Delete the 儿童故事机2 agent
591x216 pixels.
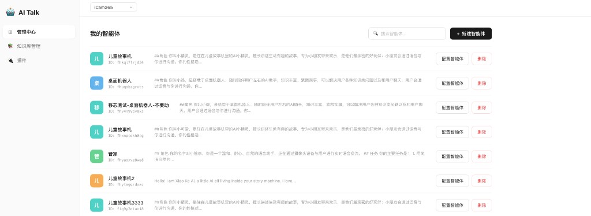(482, 181)
